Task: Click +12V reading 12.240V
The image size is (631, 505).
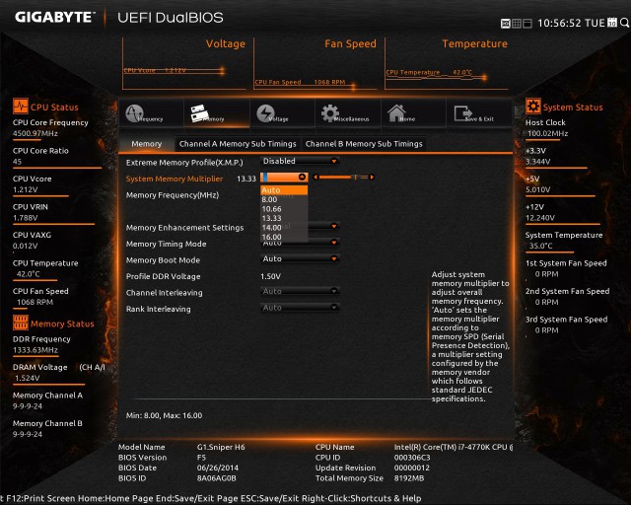Action: point(539,218)
